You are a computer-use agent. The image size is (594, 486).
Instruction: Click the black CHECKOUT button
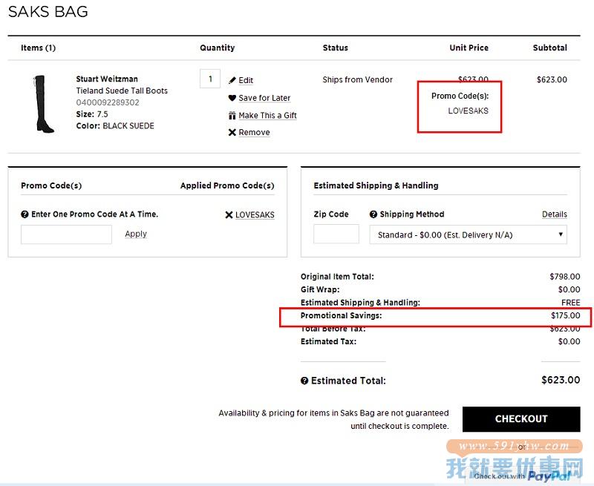click(521, 419)
